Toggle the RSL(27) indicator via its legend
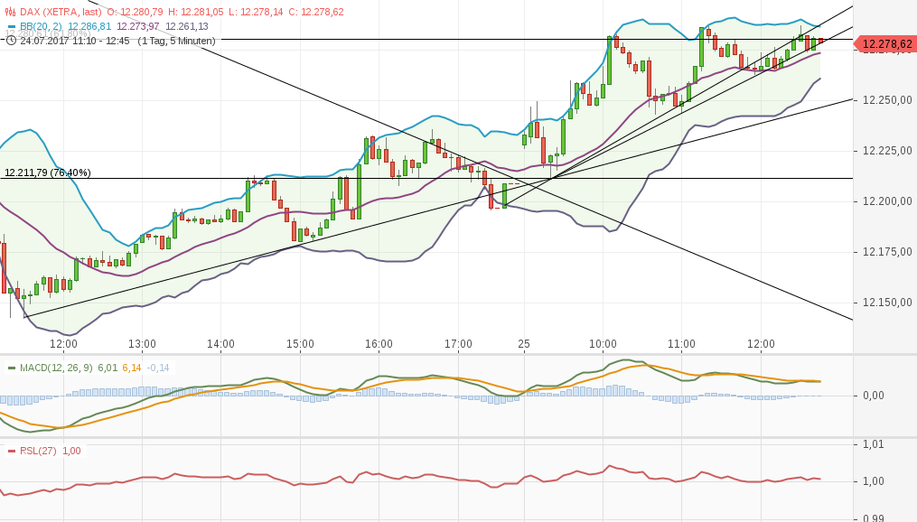The height and width of the screenshot is (522, 917). (38, 450)
